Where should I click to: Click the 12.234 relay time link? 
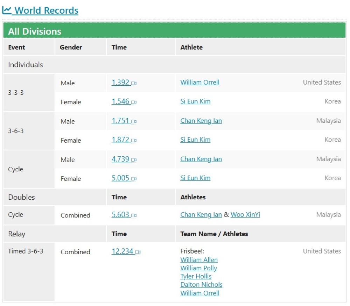(x=122, y=251)
